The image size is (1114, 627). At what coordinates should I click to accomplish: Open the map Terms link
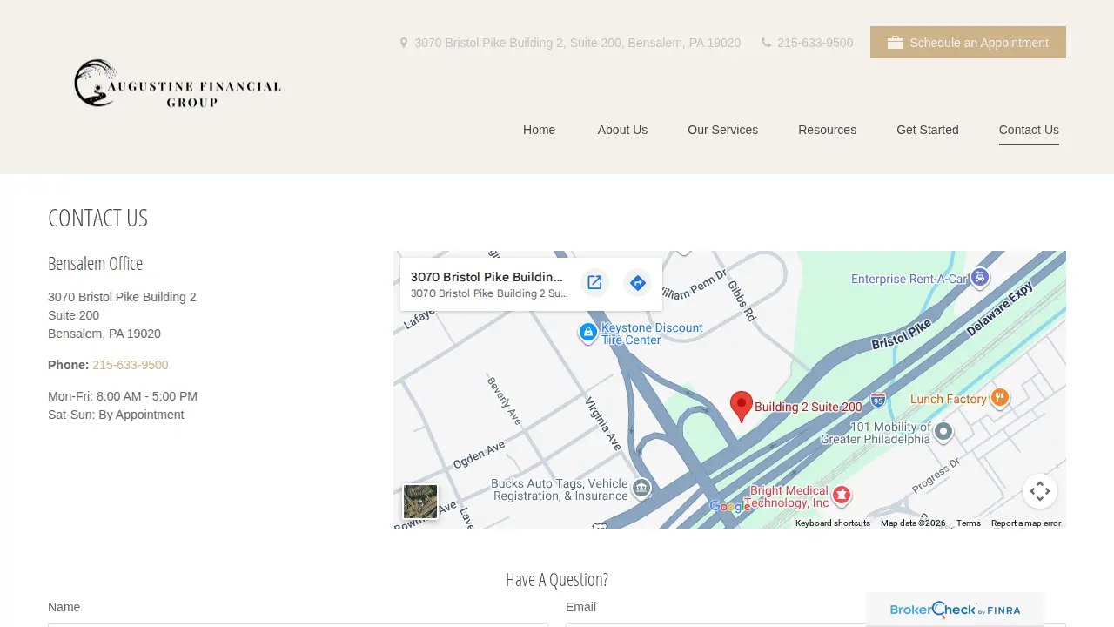tap(969, 523)
